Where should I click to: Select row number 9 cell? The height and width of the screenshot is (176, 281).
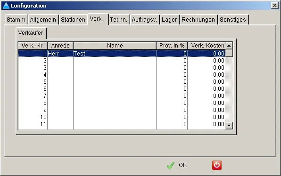(x=33, y=110)
